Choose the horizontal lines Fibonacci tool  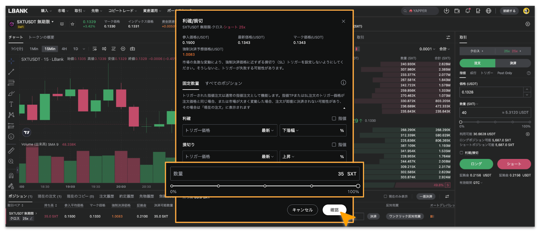tap(11, 83)
